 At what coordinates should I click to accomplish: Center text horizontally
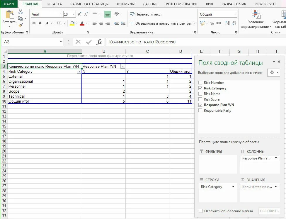101,23
